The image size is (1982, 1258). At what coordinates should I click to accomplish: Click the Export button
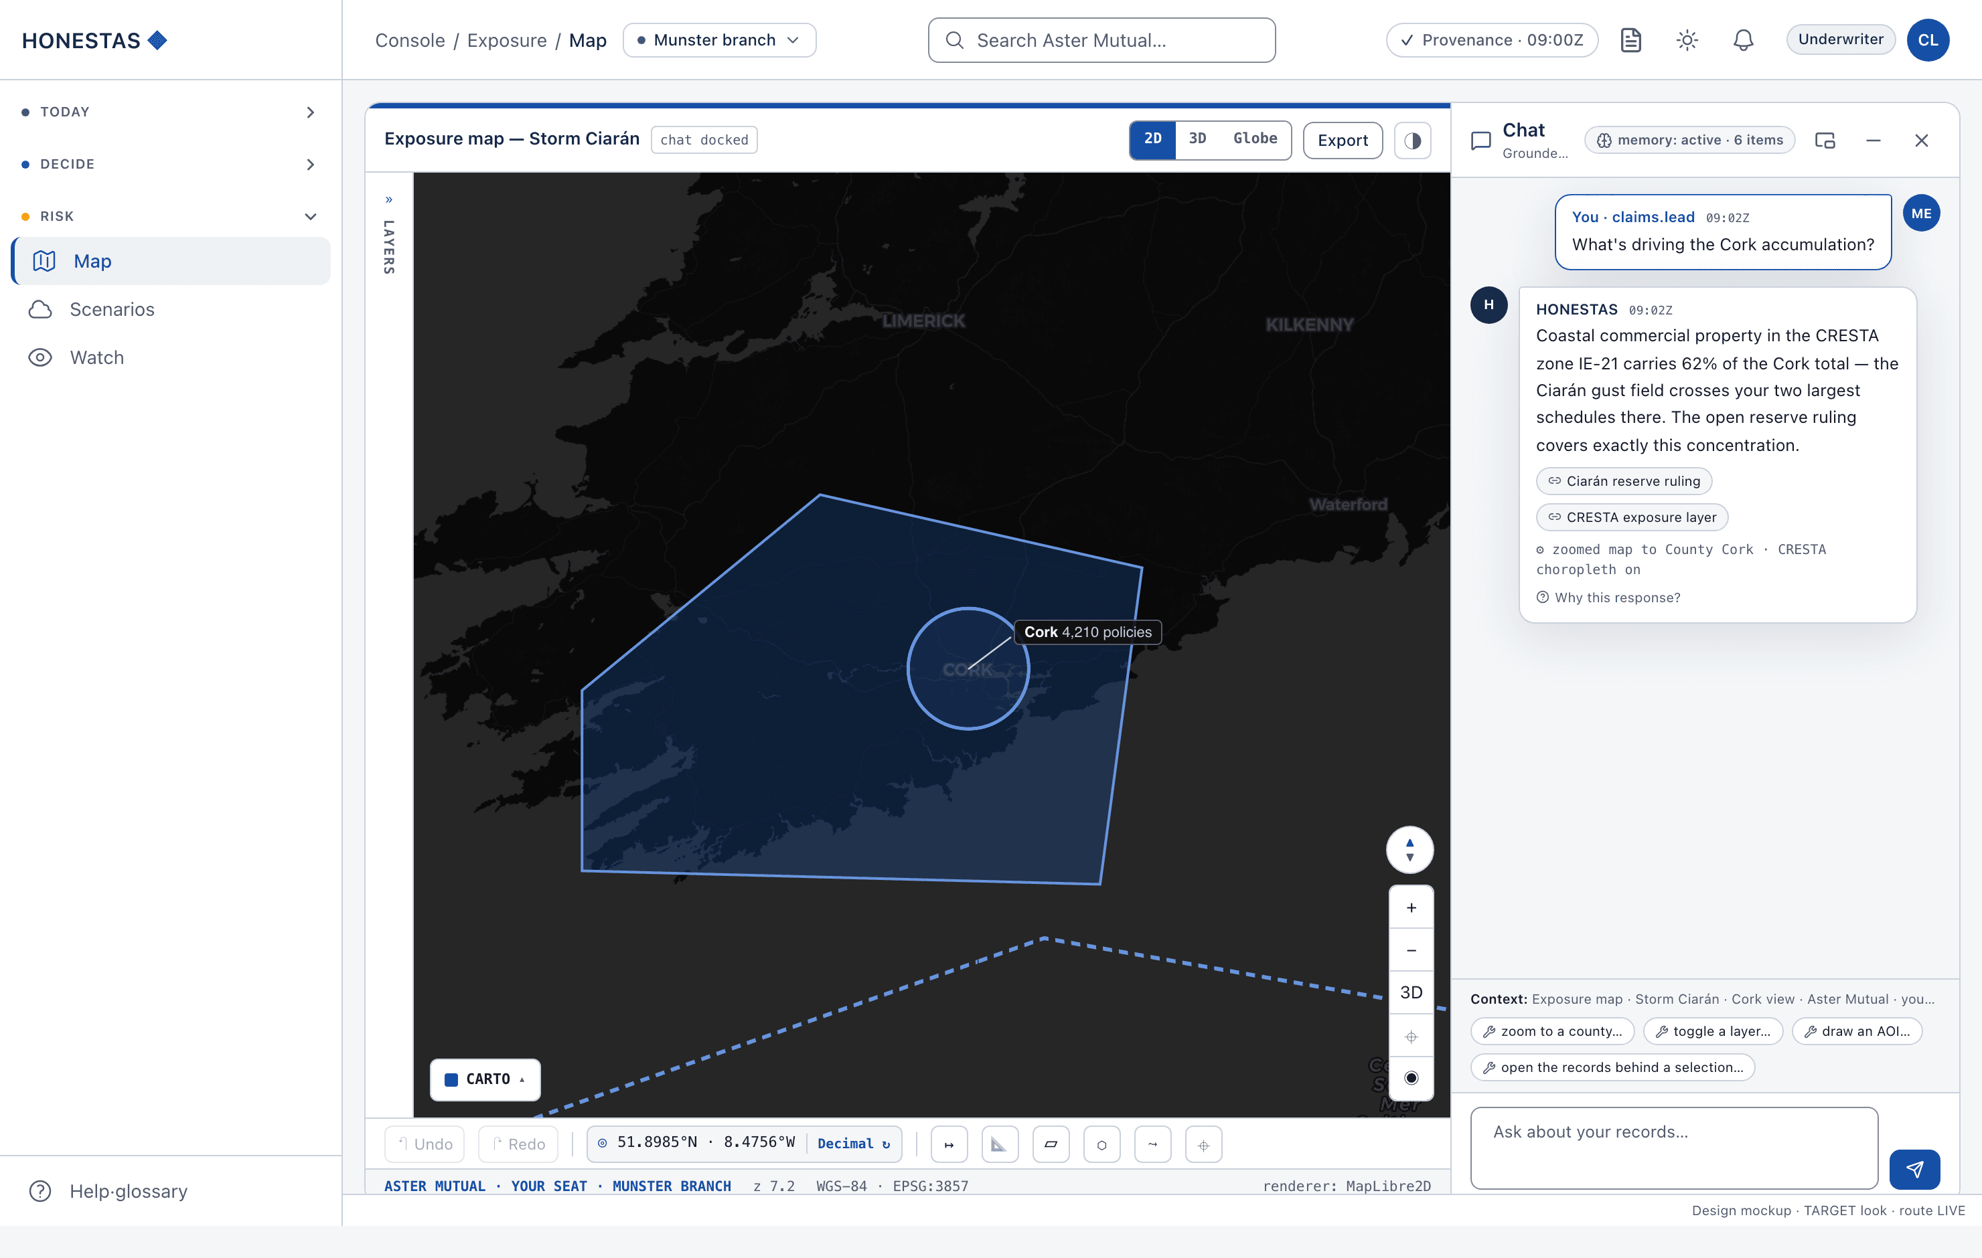tap(1343, 141)
